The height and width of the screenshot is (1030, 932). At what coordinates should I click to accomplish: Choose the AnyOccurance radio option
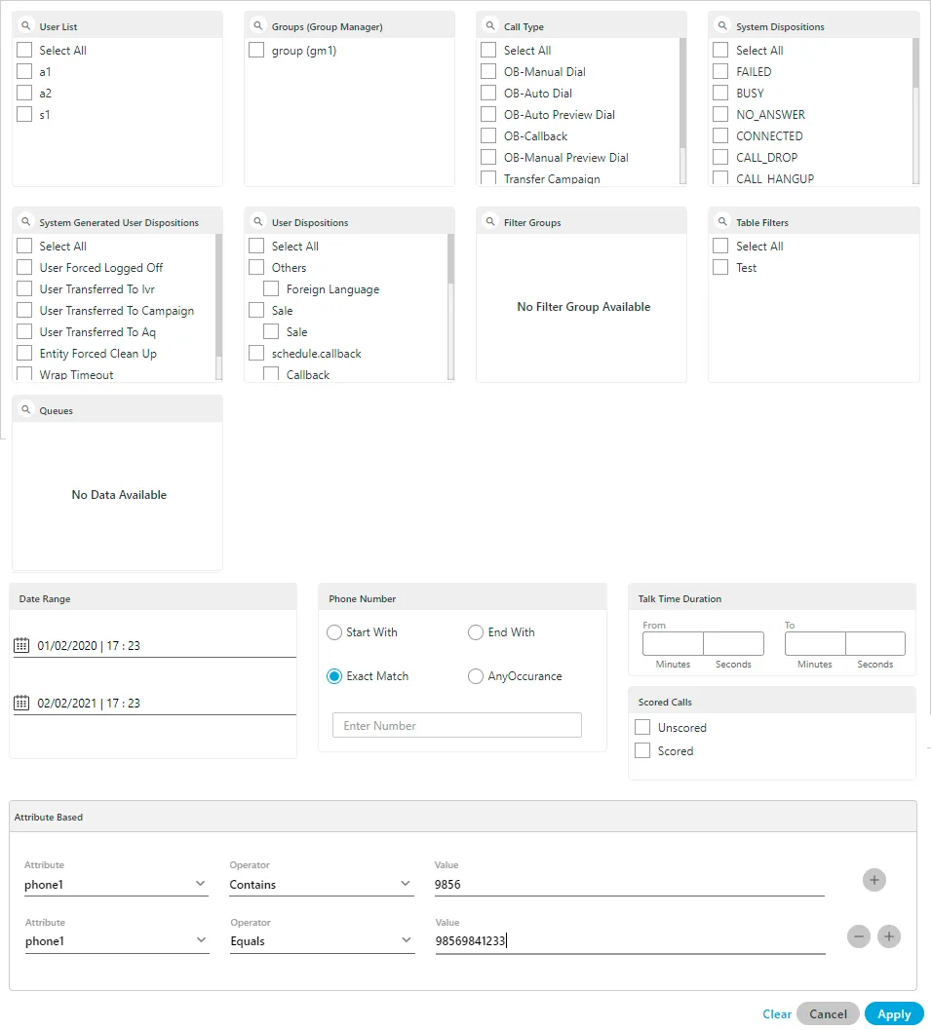[475, 676]
